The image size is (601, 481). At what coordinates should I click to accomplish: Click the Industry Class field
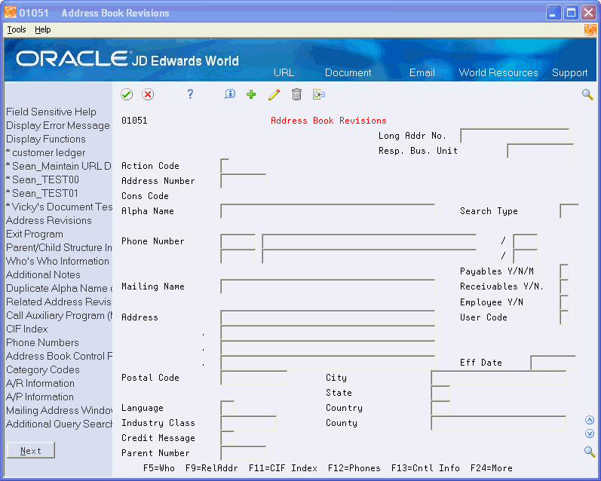tap(248, 423)
